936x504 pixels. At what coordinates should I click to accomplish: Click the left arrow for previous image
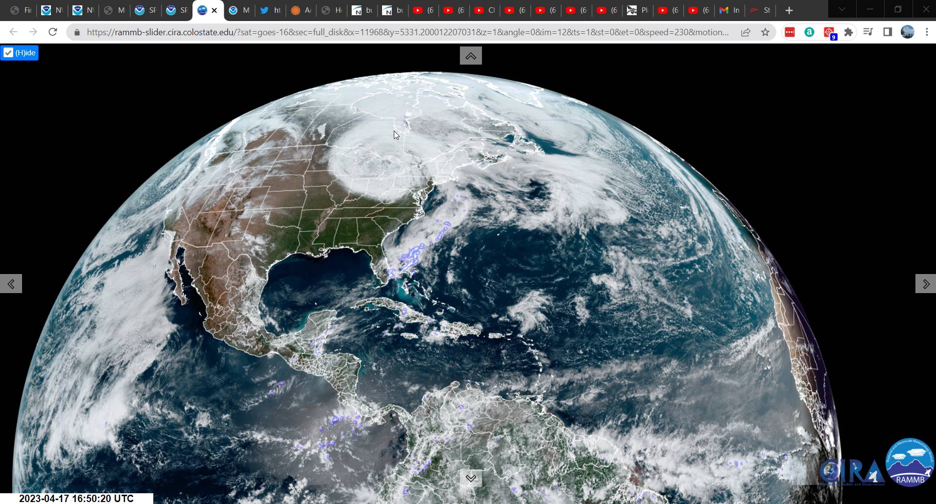point(11,284)
